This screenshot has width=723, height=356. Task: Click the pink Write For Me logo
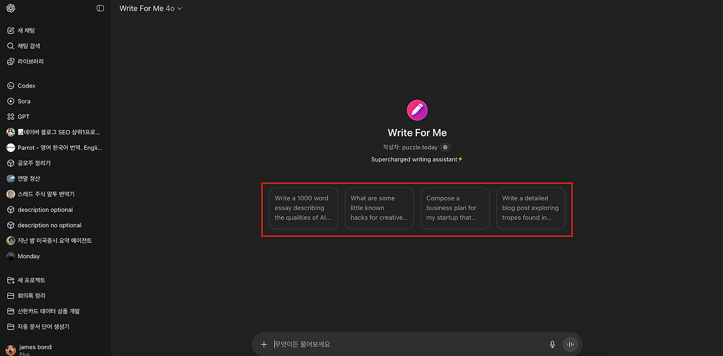[417, 110]
